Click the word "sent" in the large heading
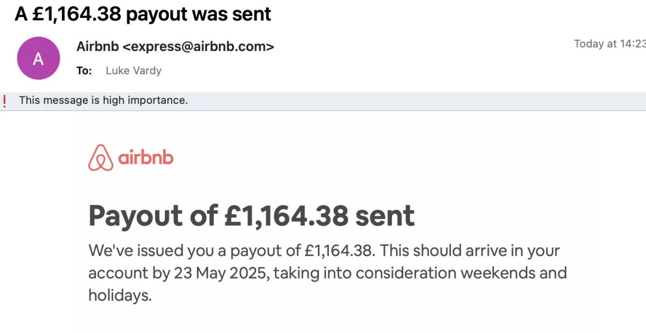646x333 pixels. pyautogui.click(x=384, y=216)
